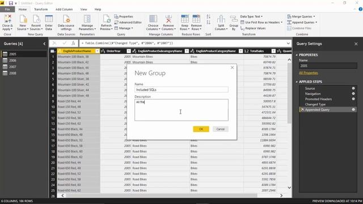Screen dimensions: 363x204
Task: Collapse the APPLIED STEPS section
Action: (297, 82)
